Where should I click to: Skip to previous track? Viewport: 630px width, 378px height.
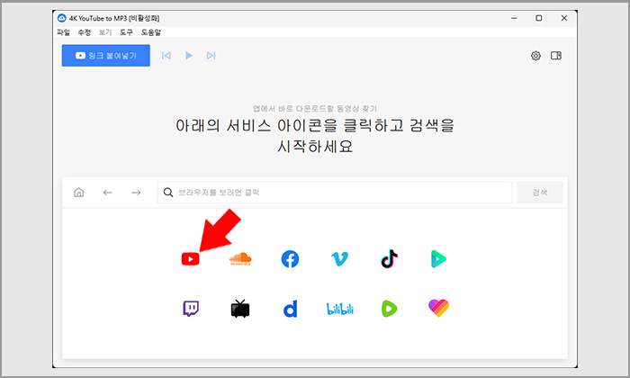[x=166, y=56]
